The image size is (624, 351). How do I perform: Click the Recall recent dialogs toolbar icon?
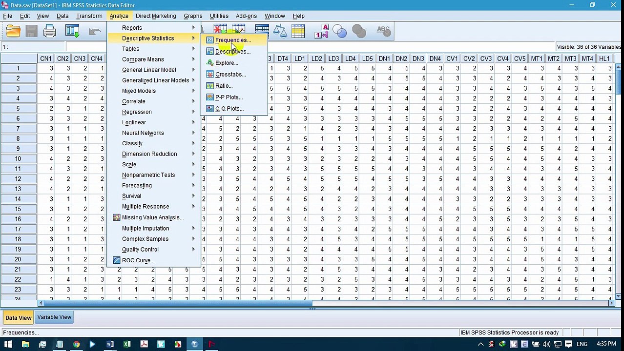(x=72, y=32)
